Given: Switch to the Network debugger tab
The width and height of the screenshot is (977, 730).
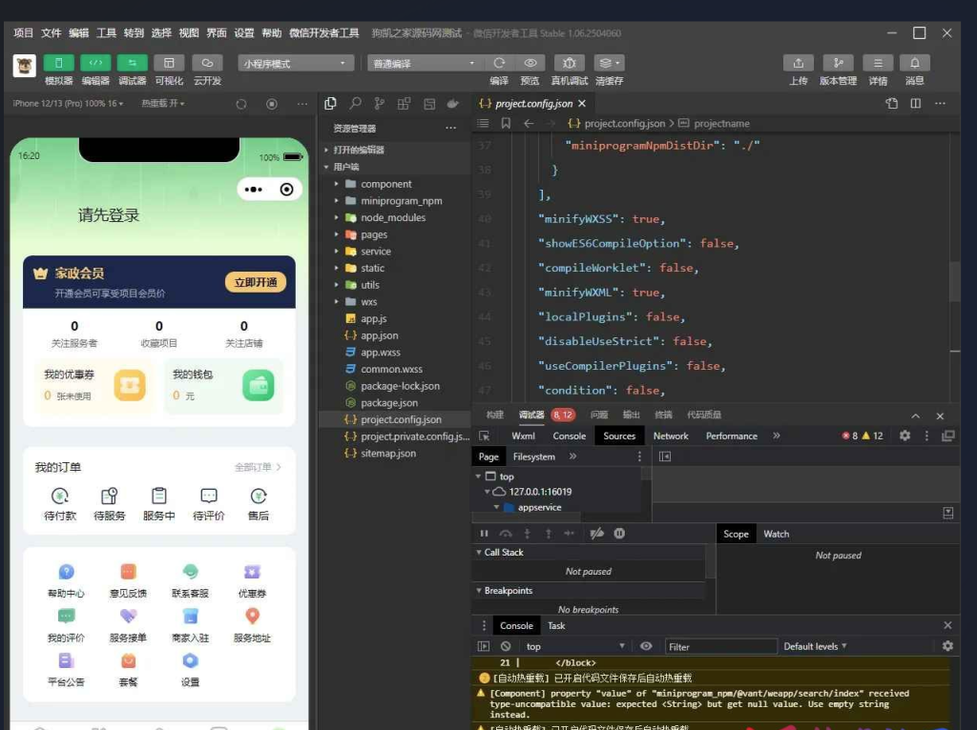Looking at the screenshot, I should (671, 436).
